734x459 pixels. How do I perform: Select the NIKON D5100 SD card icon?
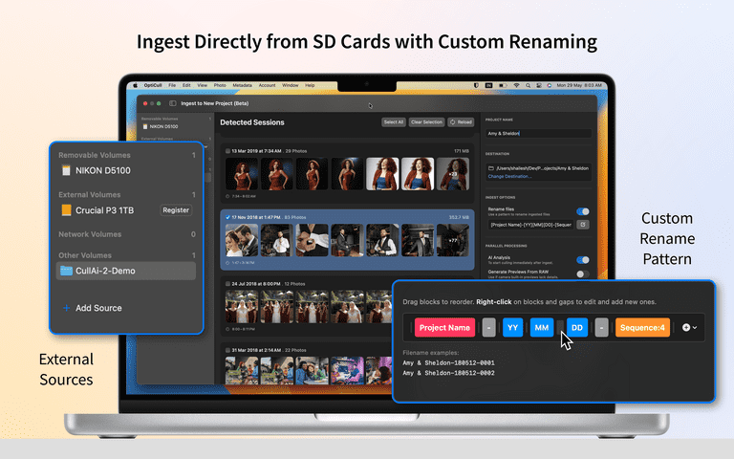pyautogui.click(x=67, y=170)
